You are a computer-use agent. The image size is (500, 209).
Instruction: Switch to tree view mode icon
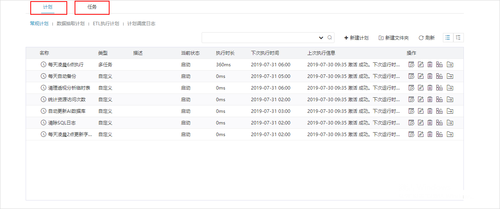coord(458,38)
